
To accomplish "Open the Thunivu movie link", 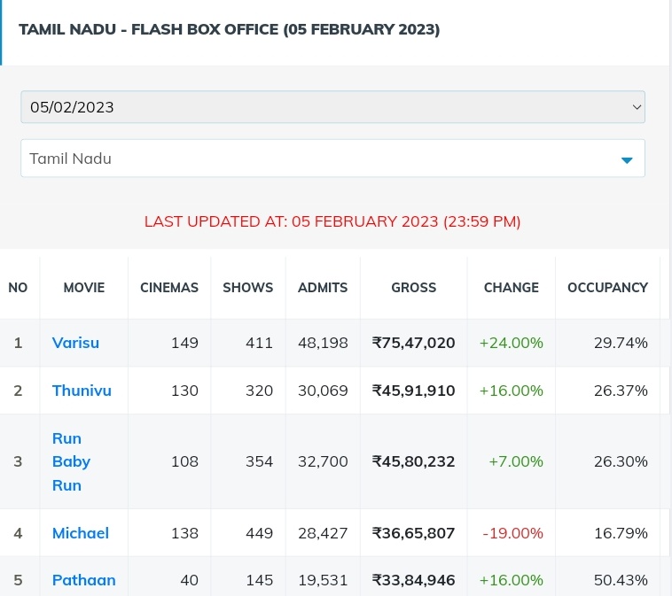I will 82,391.
